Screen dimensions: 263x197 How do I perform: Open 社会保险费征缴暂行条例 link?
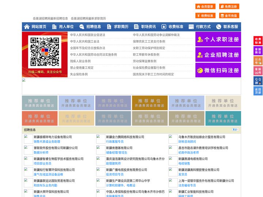[x=149, y=68]
